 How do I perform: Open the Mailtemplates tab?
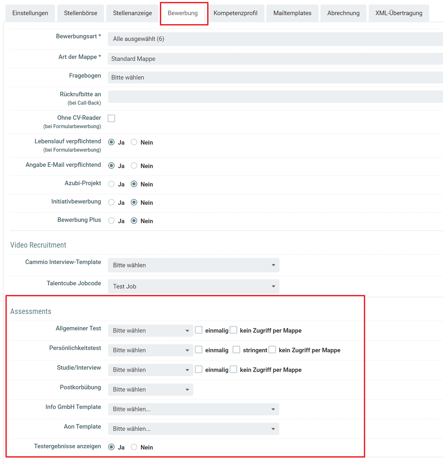pos(292,13)
